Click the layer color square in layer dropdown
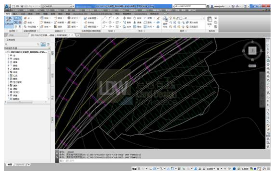 point(180,18)
